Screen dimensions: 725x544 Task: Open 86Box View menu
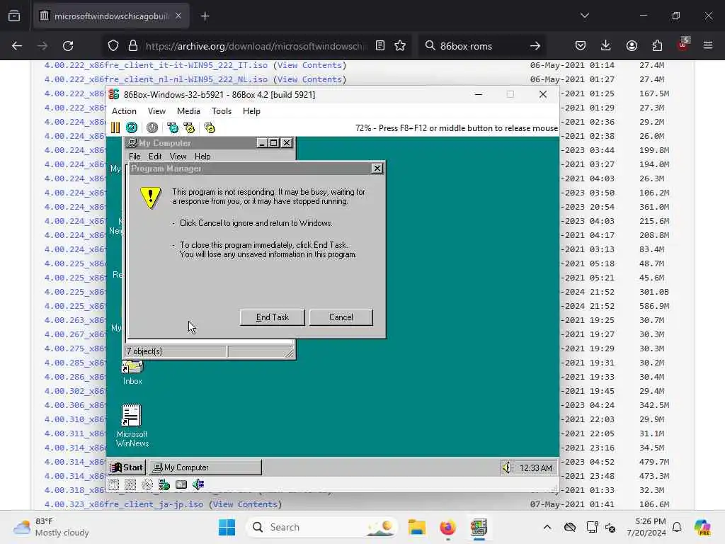(156, 111)
